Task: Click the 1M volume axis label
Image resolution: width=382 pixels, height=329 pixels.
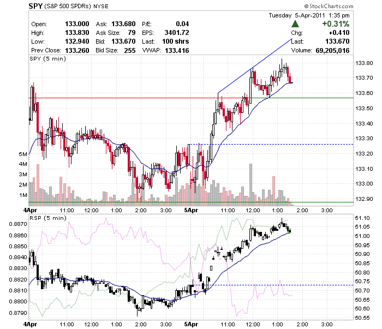Action: (23, 195)
